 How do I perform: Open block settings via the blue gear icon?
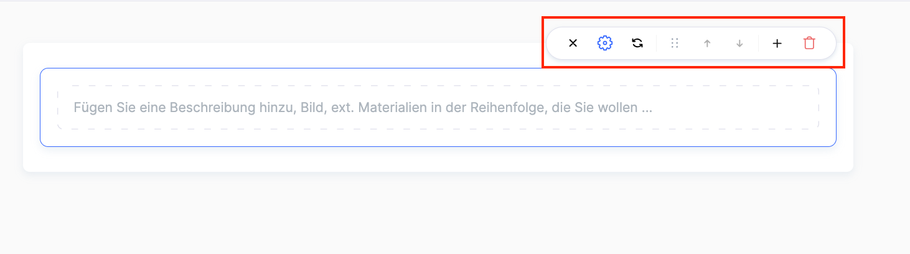point(605,44)
